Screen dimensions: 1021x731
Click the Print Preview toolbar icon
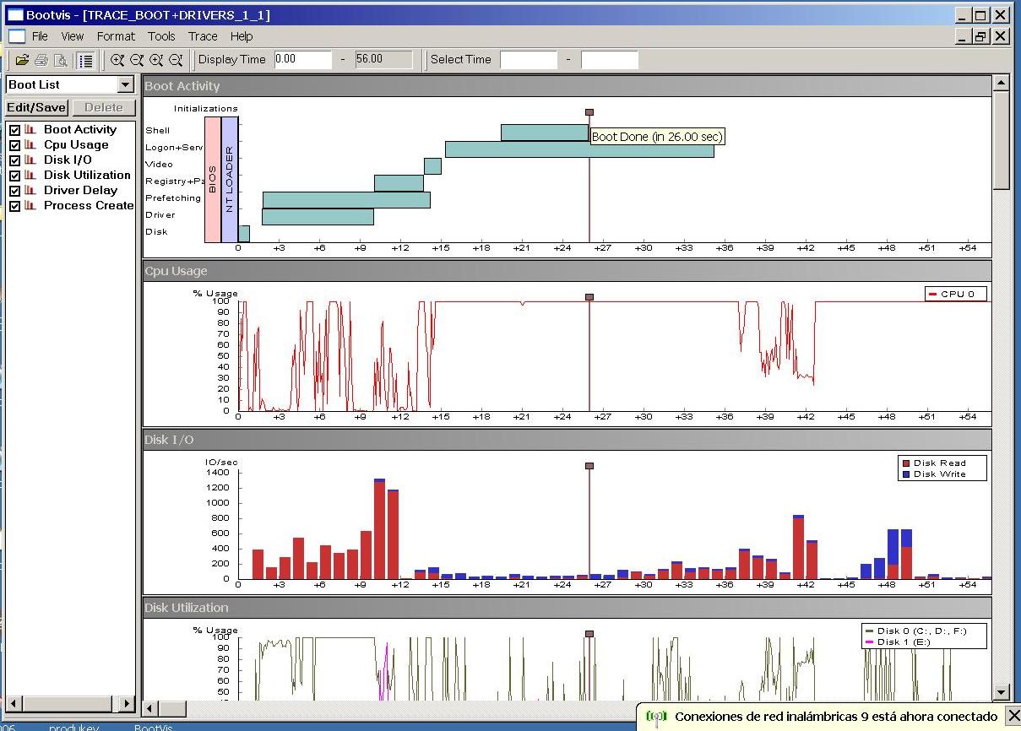pos(60,60)
